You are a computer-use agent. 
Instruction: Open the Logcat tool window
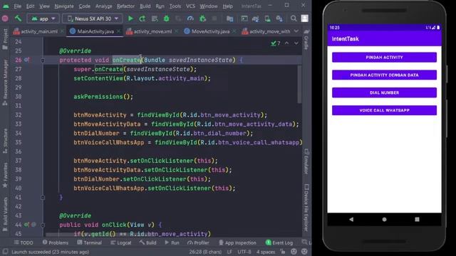pyautogui.click(x=121, y=242)
